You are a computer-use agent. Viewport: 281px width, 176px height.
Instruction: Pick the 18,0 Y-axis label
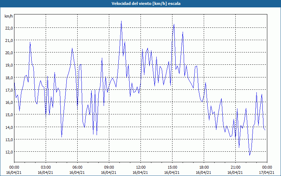[9, 77]
